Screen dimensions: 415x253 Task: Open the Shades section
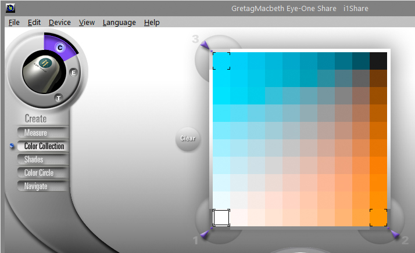[43, 159]
